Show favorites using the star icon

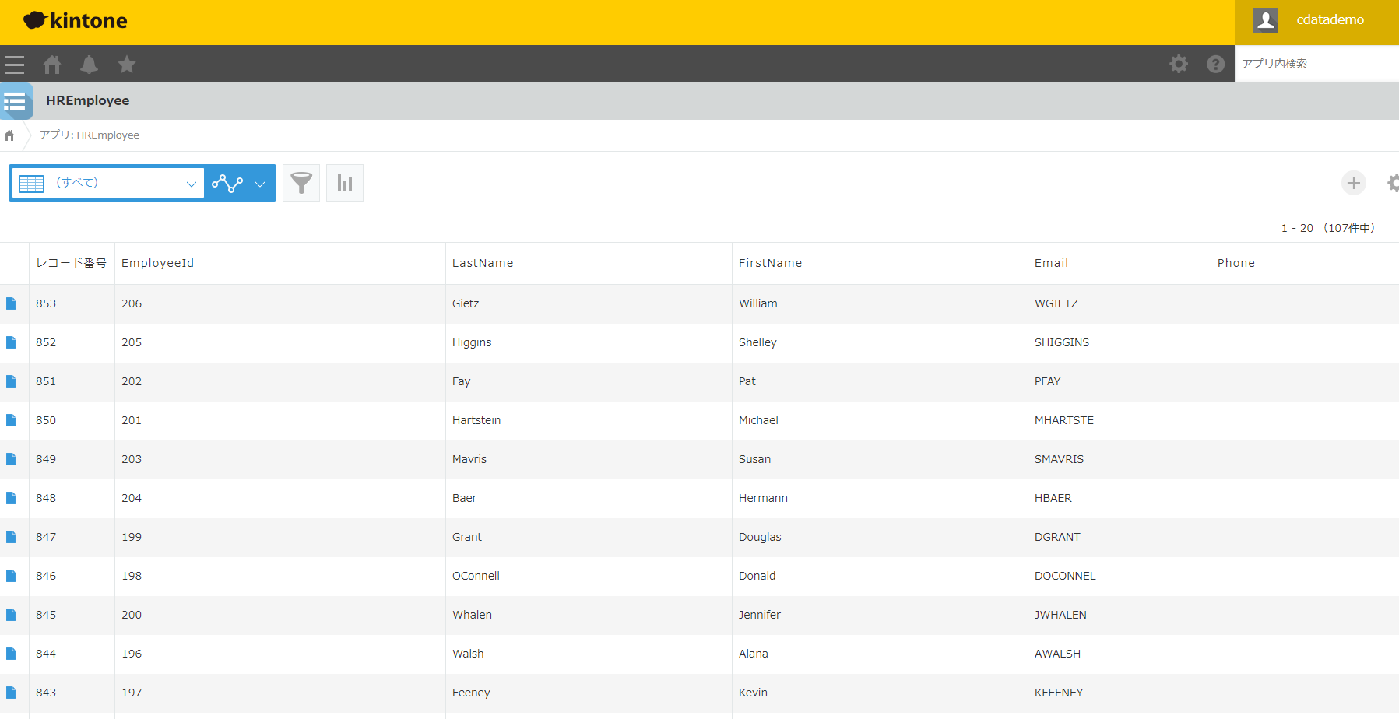click(126, 65)
